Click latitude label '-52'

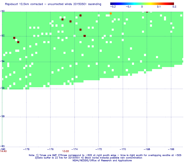point(2,36)
